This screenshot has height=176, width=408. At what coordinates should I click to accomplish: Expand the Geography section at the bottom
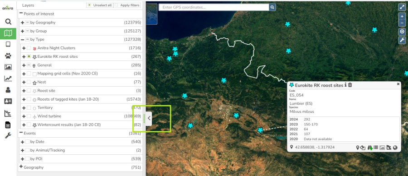click(x=21, y=167)
